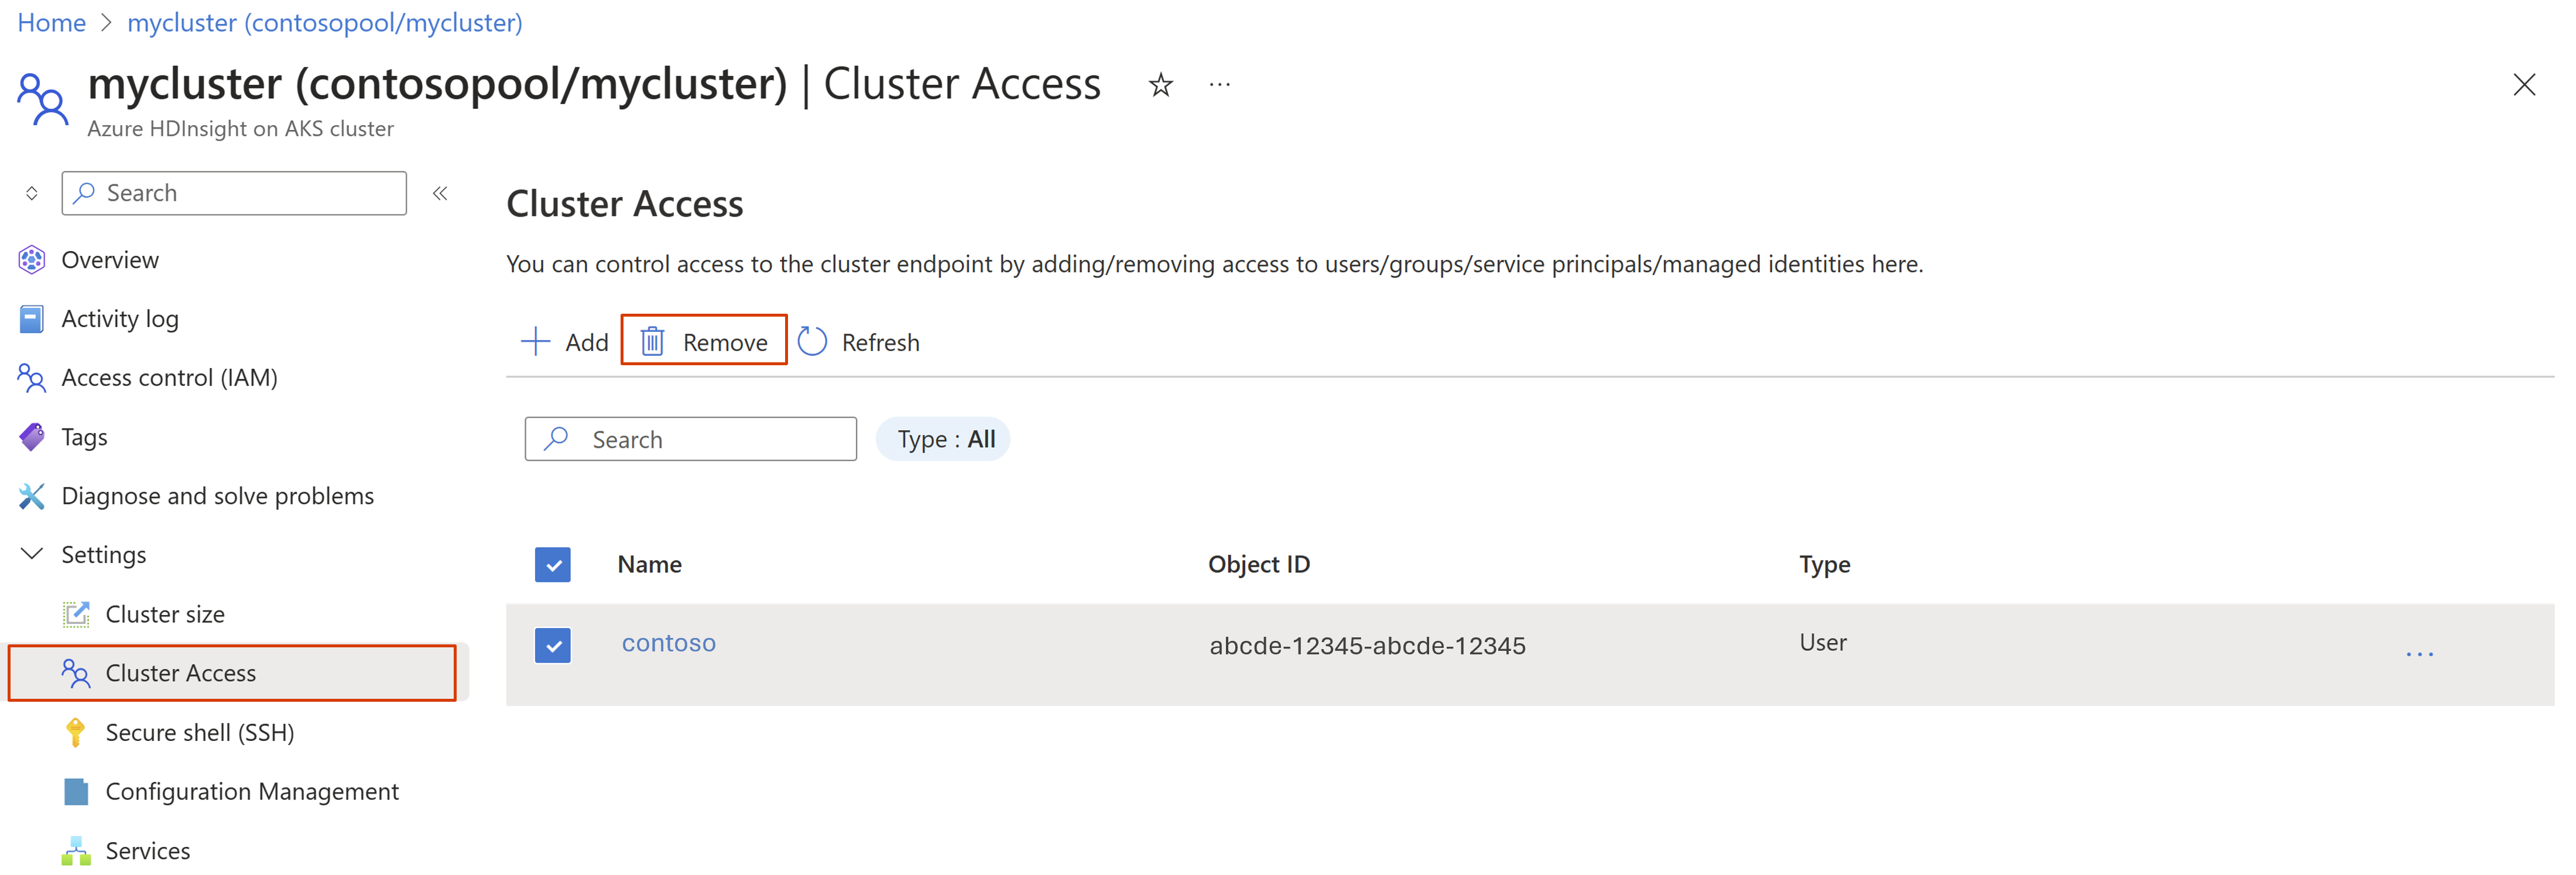Click the Home breadcrumb link
This screenshot has width=2576, height=875.
[x=49, y=21]
